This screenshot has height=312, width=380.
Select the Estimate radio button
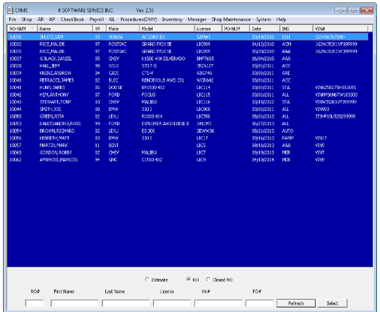tap(147, 280)
